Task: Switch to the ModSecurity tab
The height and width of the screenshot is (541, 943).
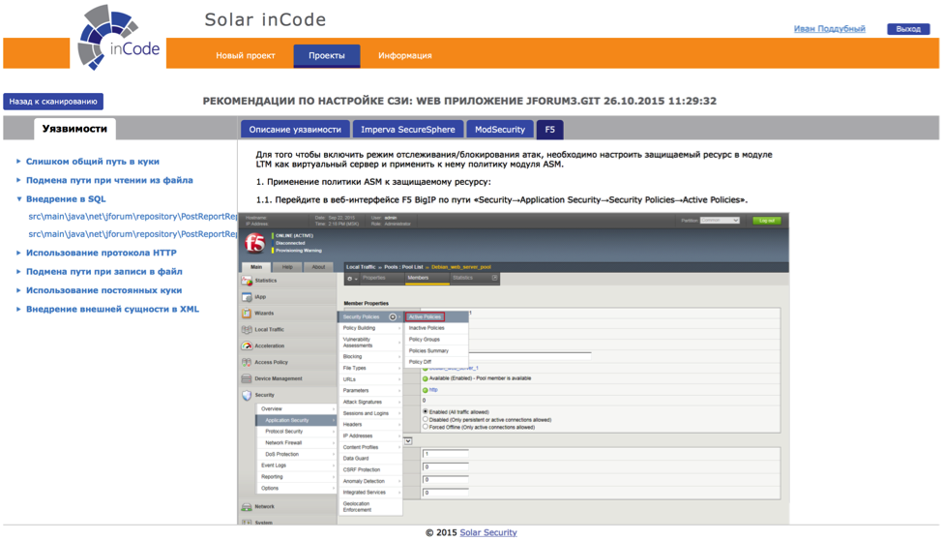Action: pyautogui.click(x=499, y=130)
